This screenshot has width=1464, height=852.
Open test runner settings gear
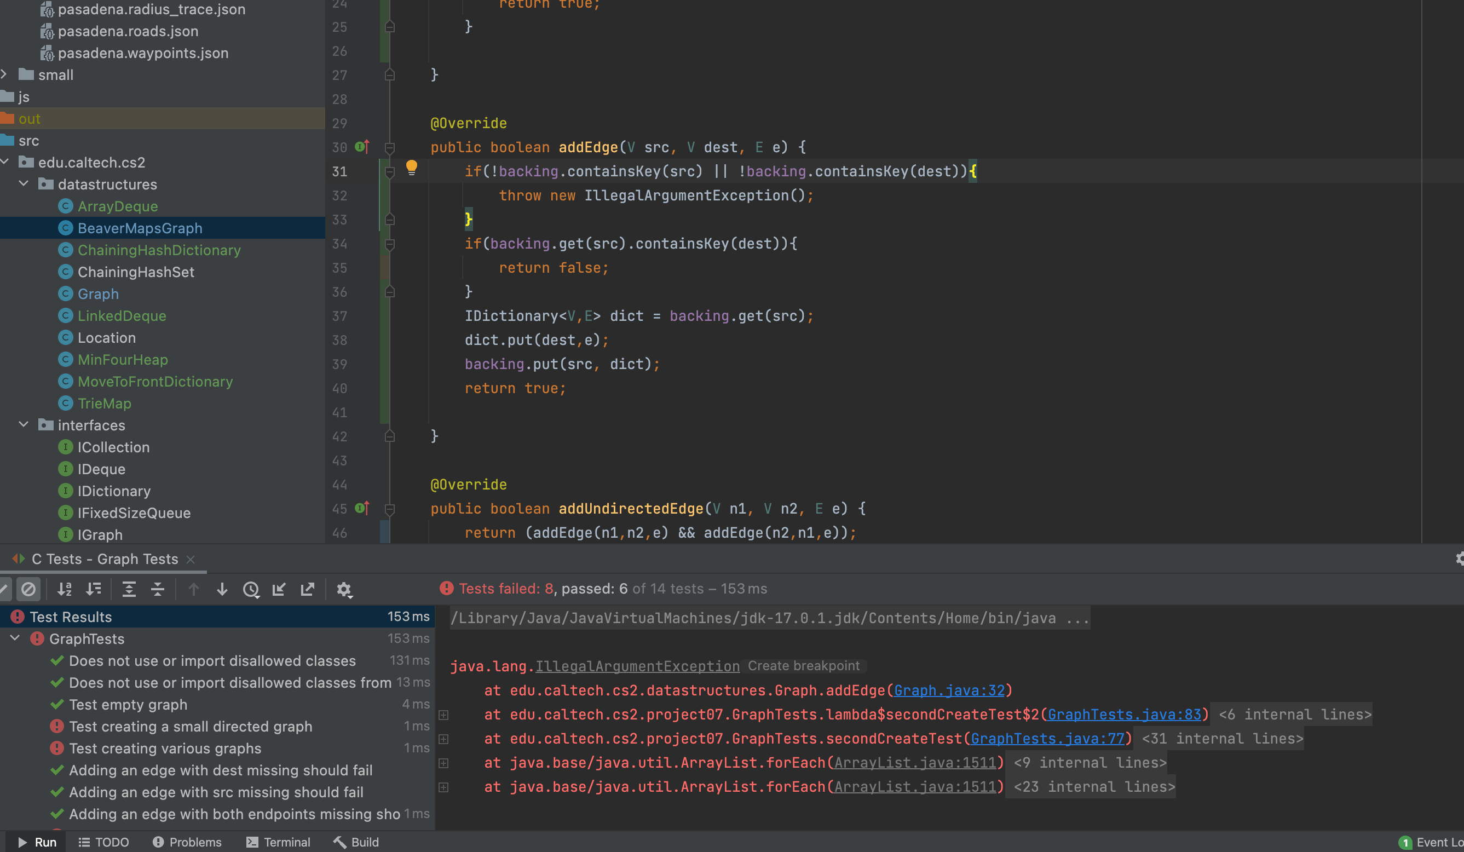[344, 589]
